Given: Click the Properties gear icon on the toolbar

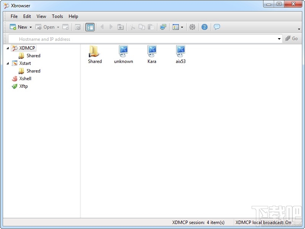Looking at the screenshot, I should click(x=193, y=27).
